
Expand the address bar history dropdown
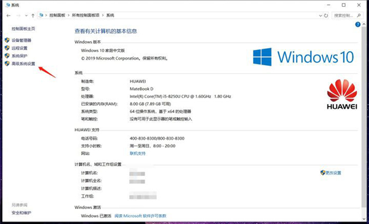click(x=320, y=15)
